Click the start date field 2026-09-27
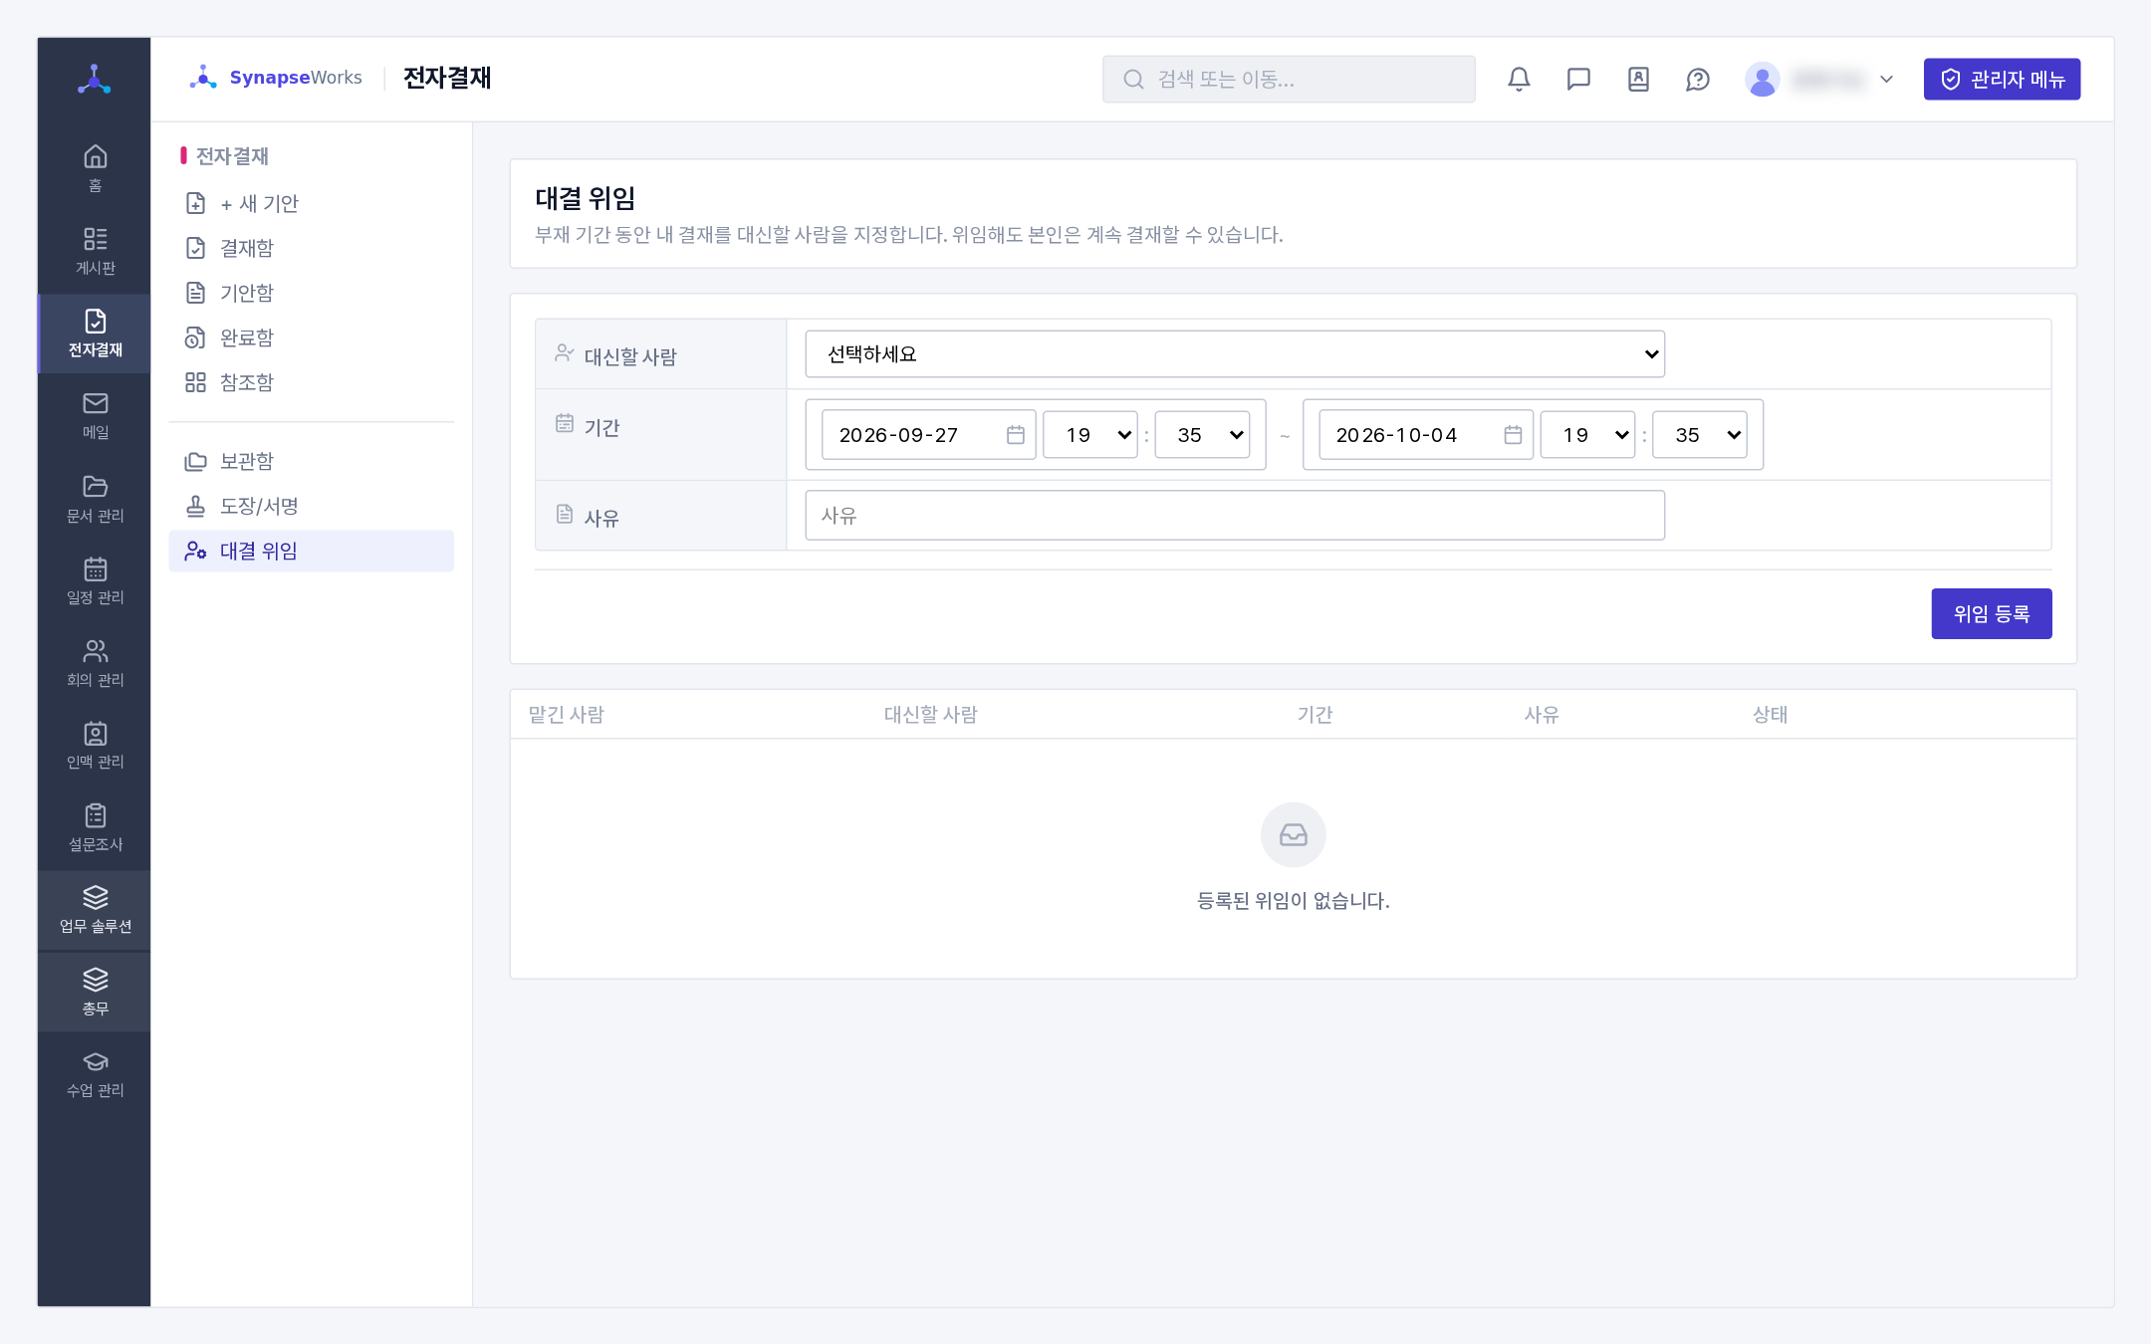 click(928, 435)
